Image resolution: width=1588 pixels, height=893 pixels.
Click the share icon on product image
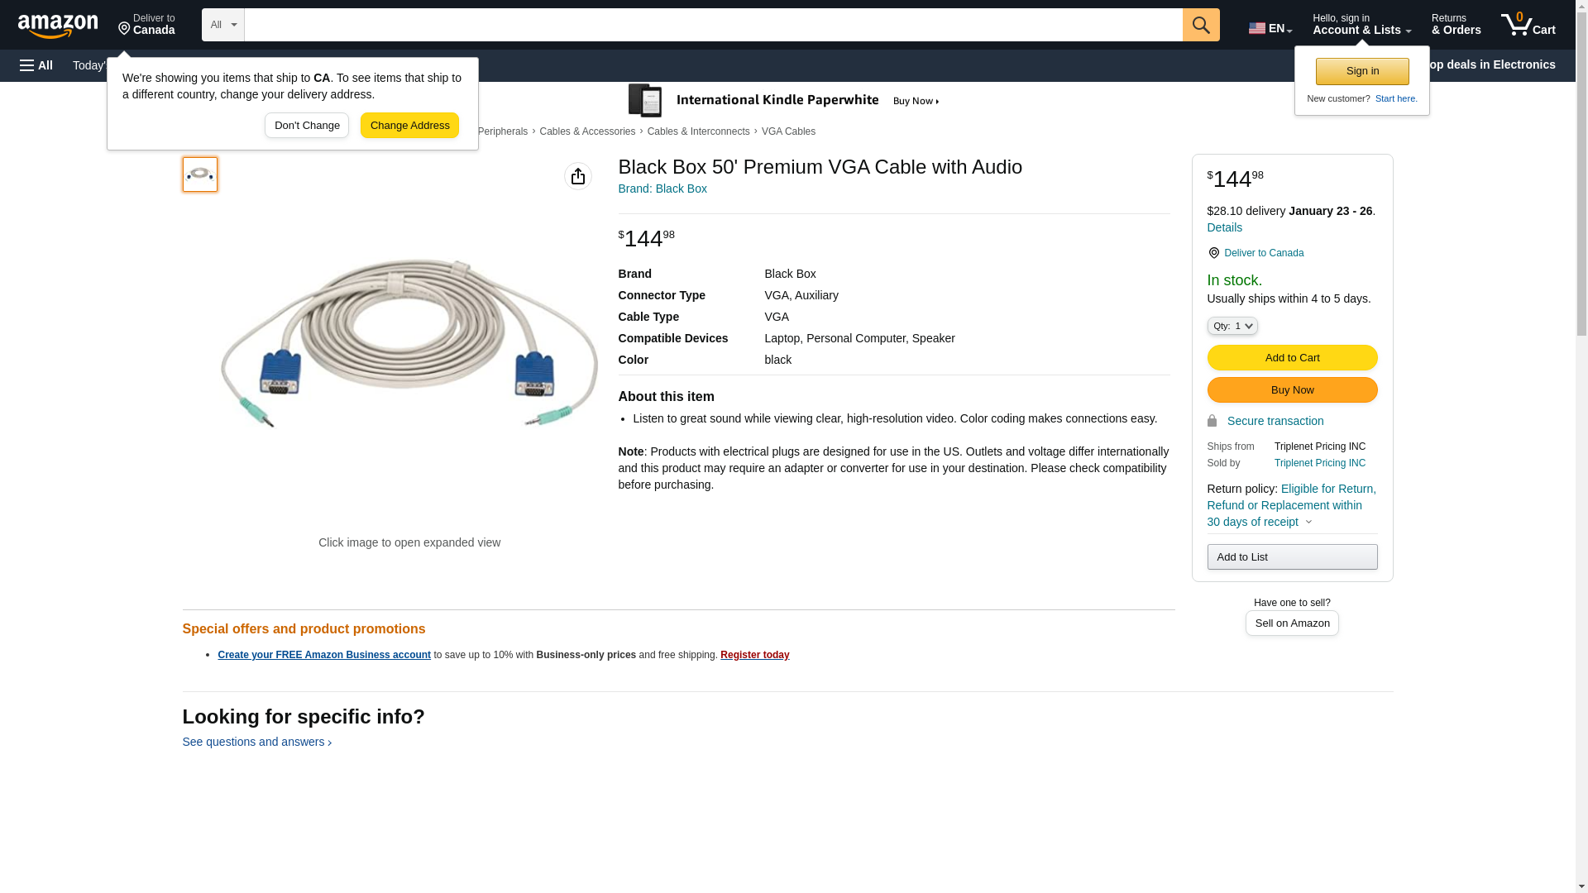click(x=578, y=176)
